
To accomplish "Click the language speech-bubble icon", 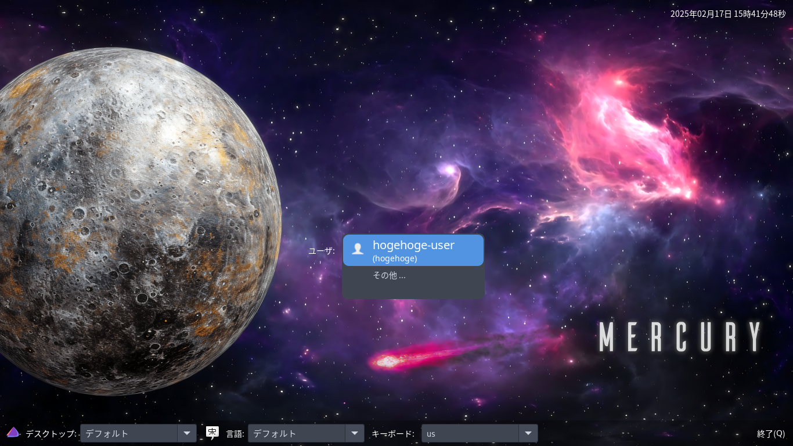I will click(212, 433).
